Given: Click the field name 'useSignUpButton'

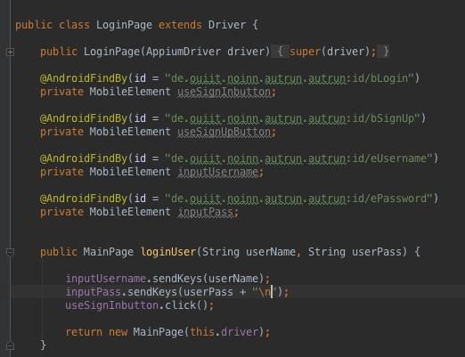Looking at the screenshot, I should tap(224, 132).
